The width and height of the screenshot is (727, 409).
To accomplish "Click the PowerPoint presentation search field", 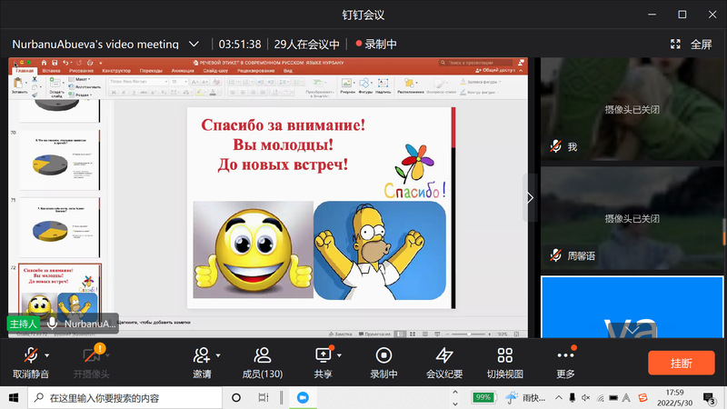I will [x=475, y=63].
